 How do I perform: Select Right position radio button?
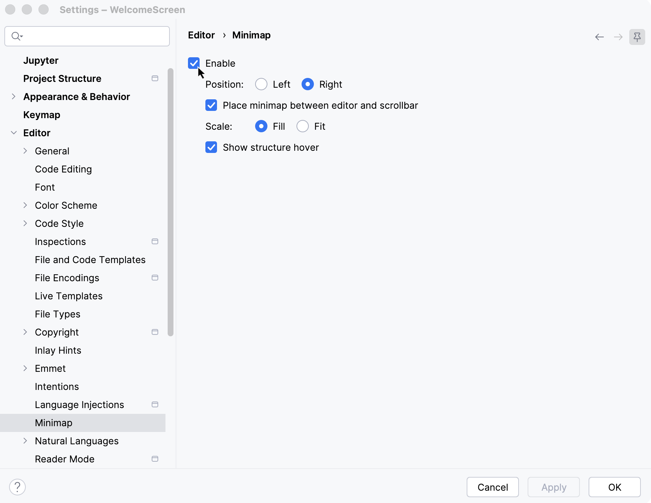308,84
